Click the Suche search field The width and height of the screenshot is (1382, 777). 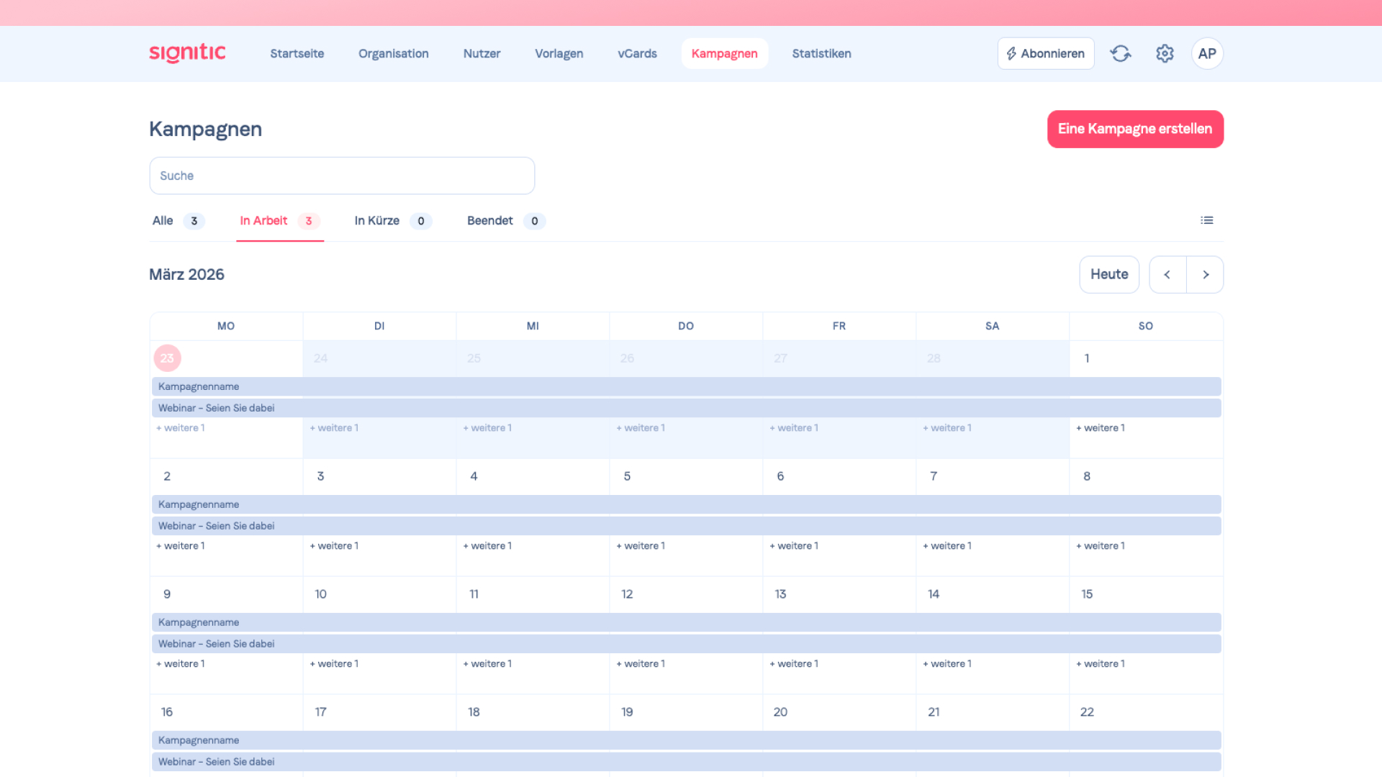tap(342, 176)
